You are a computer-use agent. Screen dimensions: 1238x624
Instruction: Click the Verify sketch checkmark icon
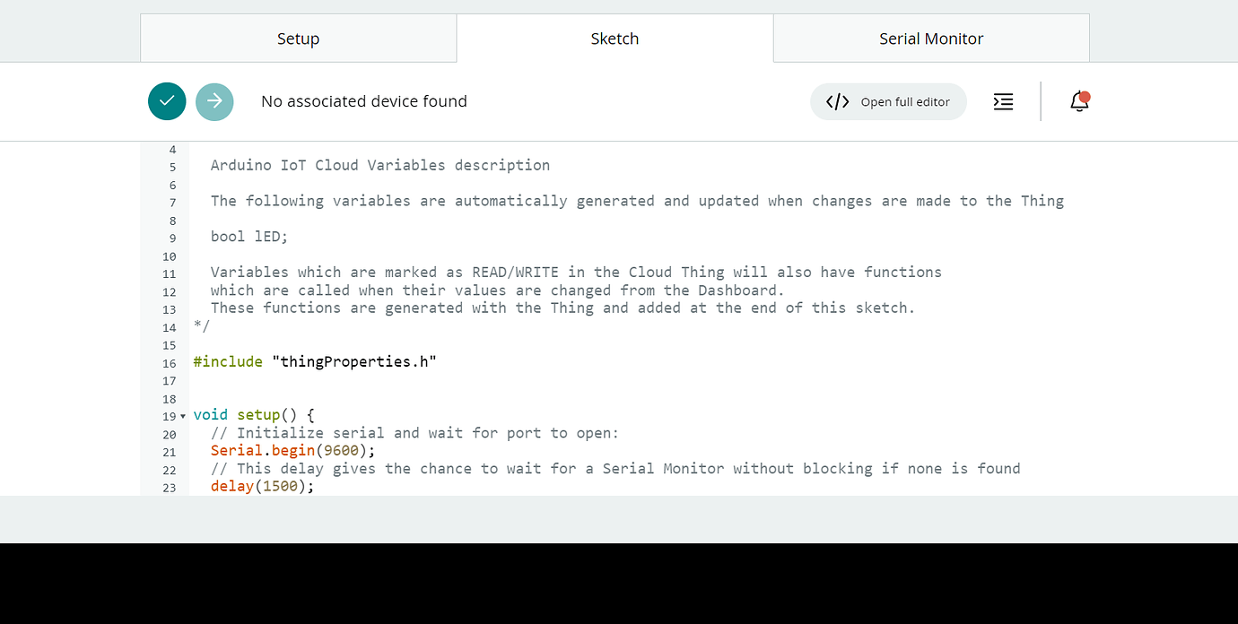coord(167,101)
